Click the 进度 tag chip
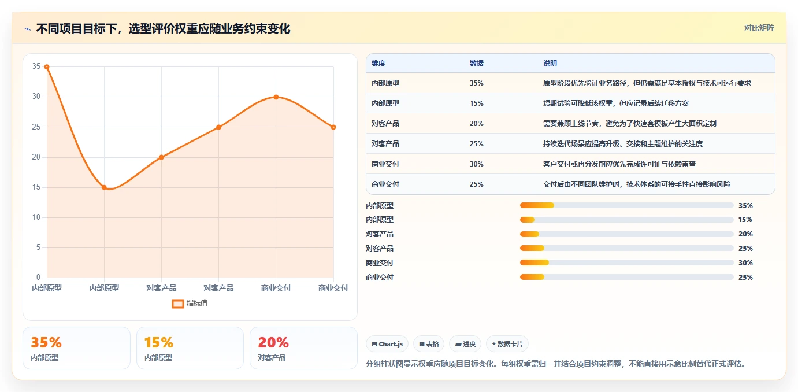Viewport: 798px width, 392px height. [465, 344]
